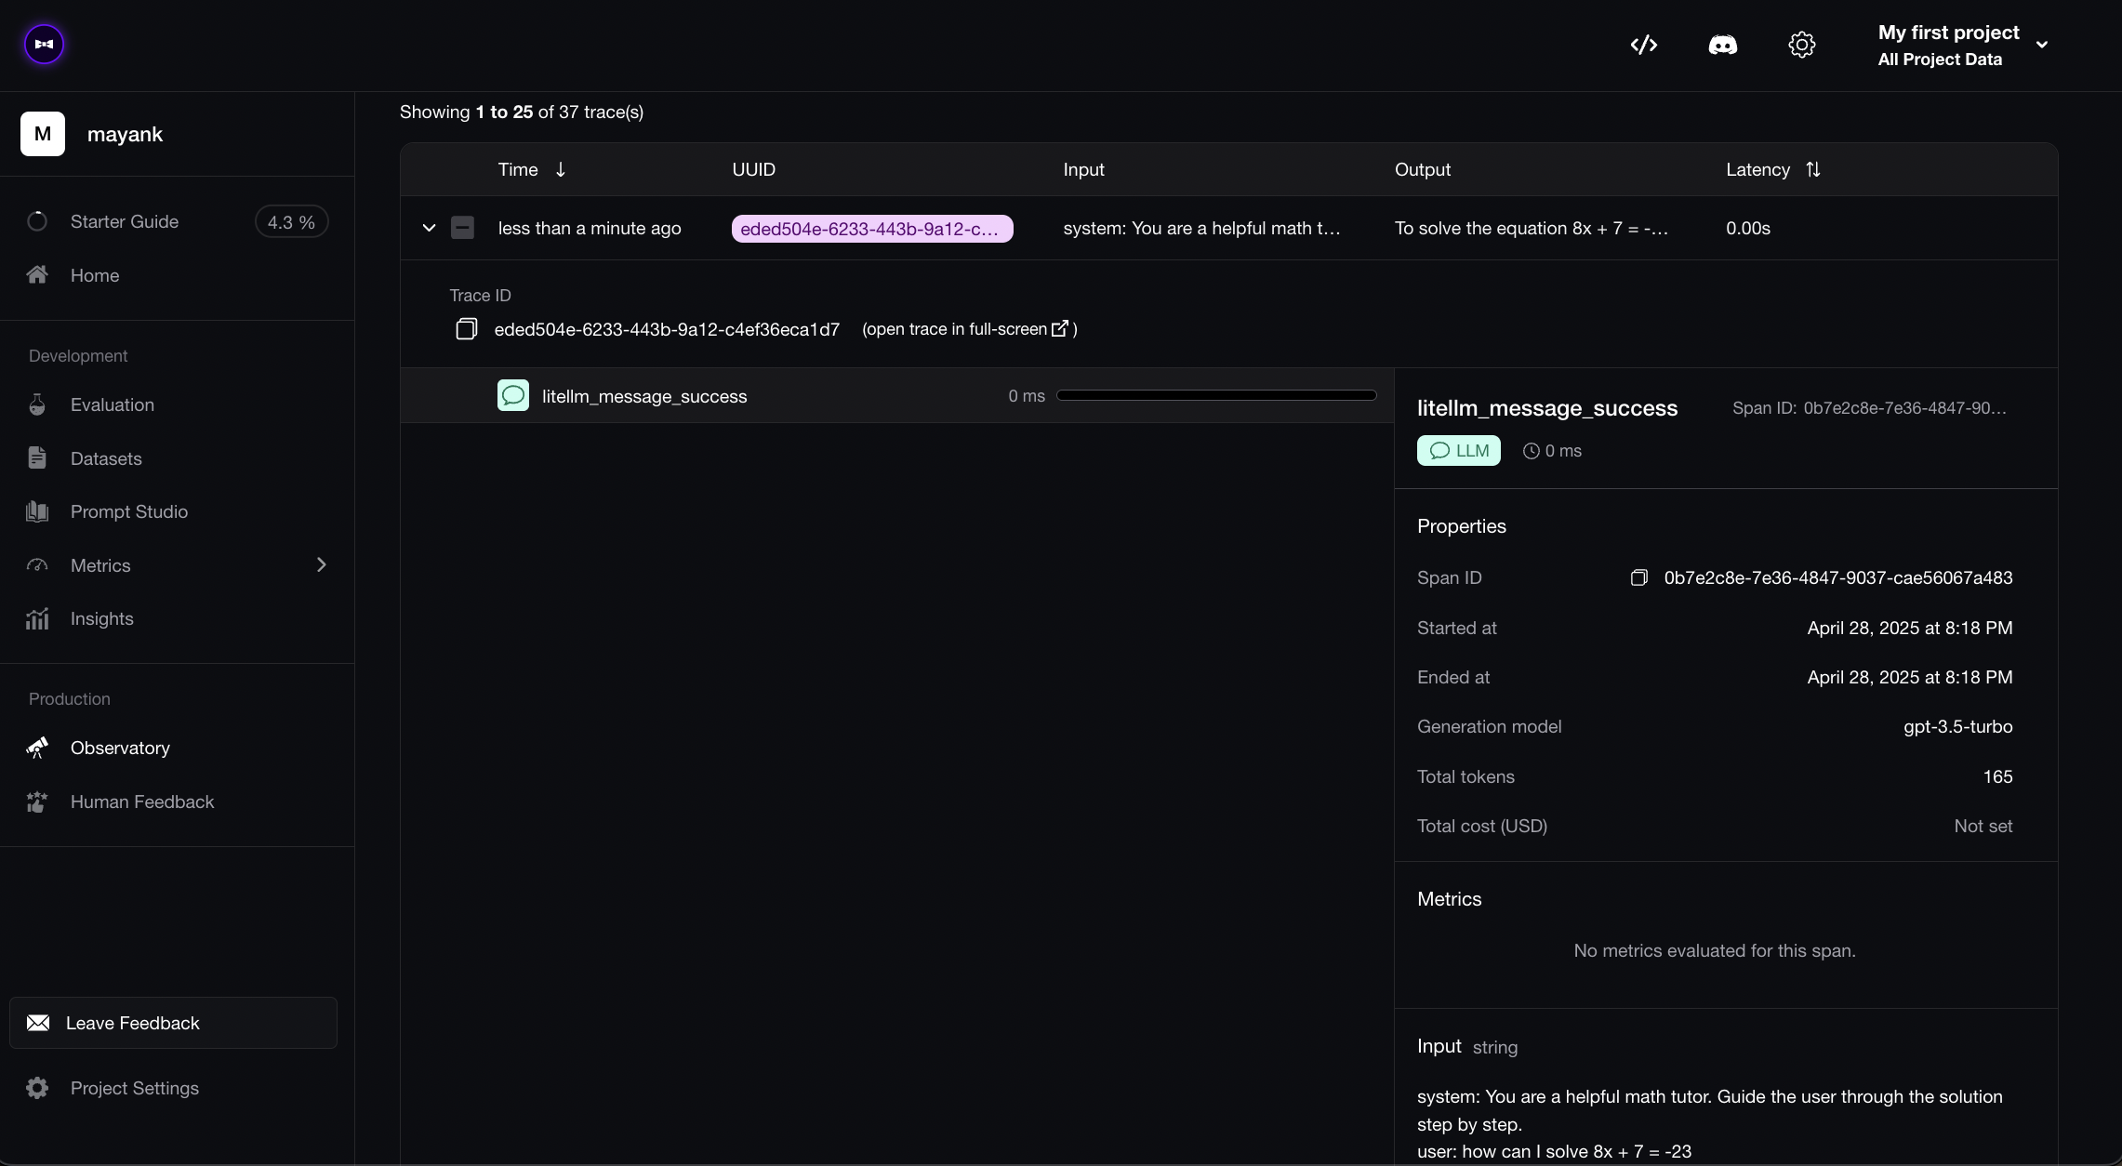Screen dimensions: 2122x1166
Task: Copy the Span ID in Properties
Action: [x=1638, y=578]
